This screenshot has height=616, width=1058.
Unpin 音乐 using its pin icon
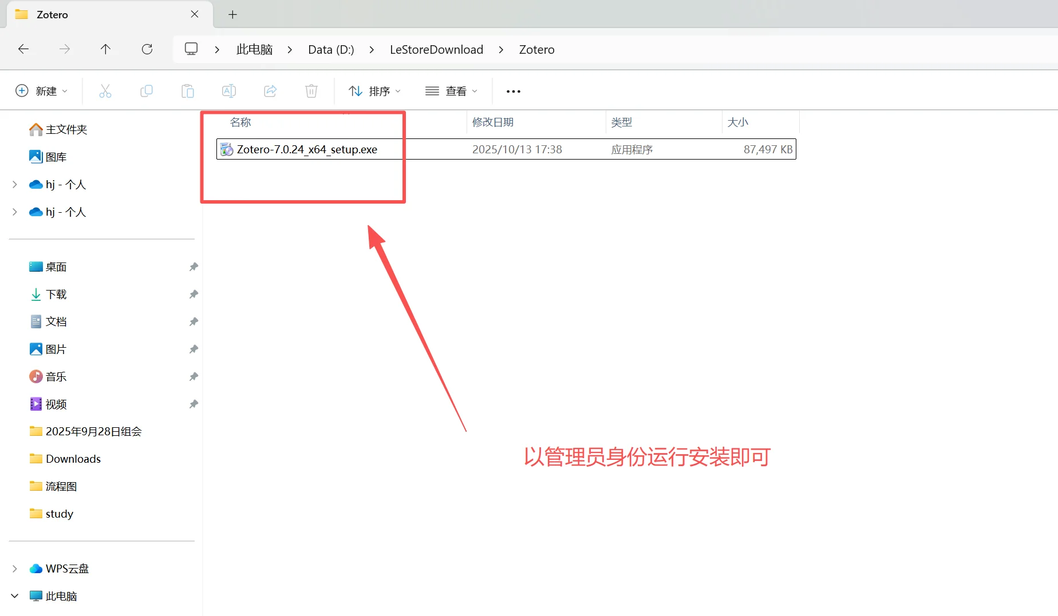tap(194, 376)
